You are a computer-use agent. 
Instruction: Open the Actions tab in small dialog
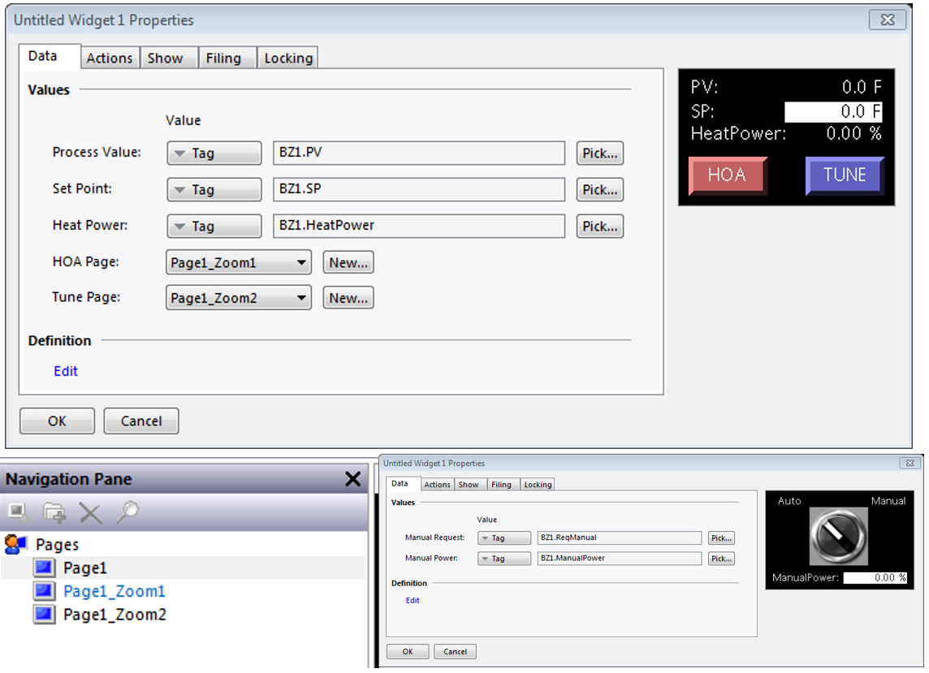[x=437, y=485]
